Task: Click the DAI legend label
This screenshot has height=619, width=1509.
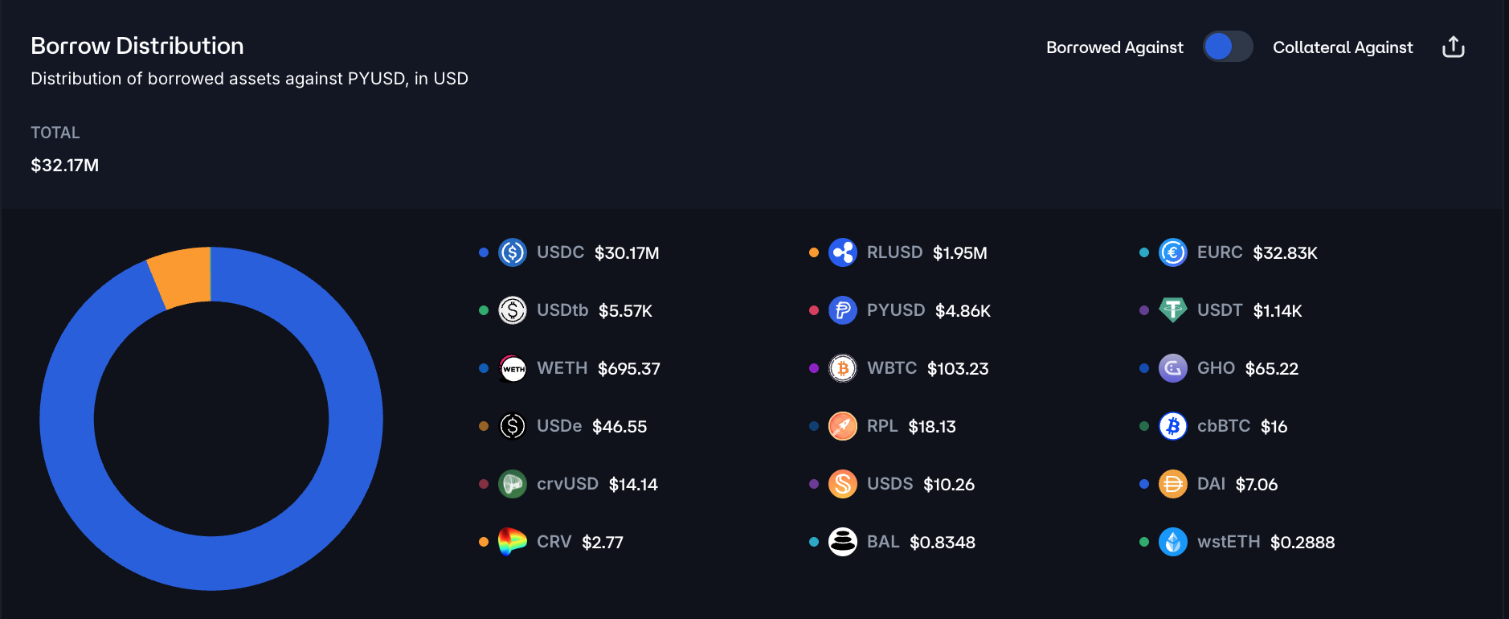Action: click(1211, 484)
